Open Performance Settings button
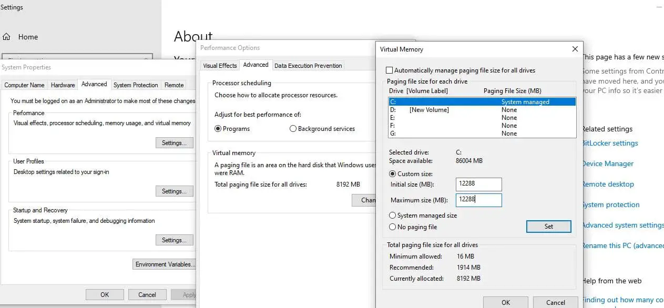Viewport: 664px width, 308px height. (x=174, y=143)
